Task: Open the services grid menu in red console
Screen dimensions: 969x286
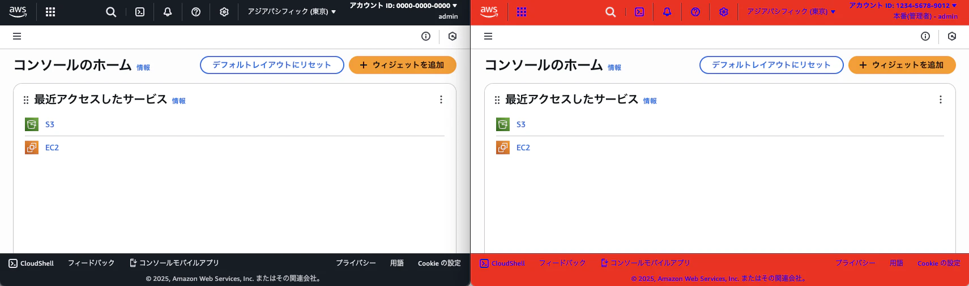Action: point(522,12)
